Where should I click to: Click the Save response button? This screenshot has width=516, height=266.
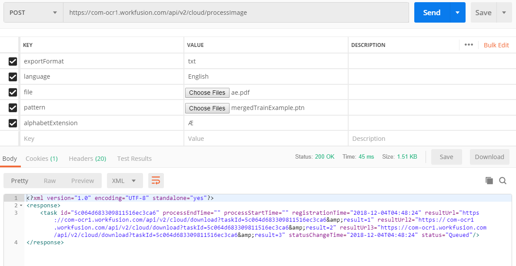(446, 157)
